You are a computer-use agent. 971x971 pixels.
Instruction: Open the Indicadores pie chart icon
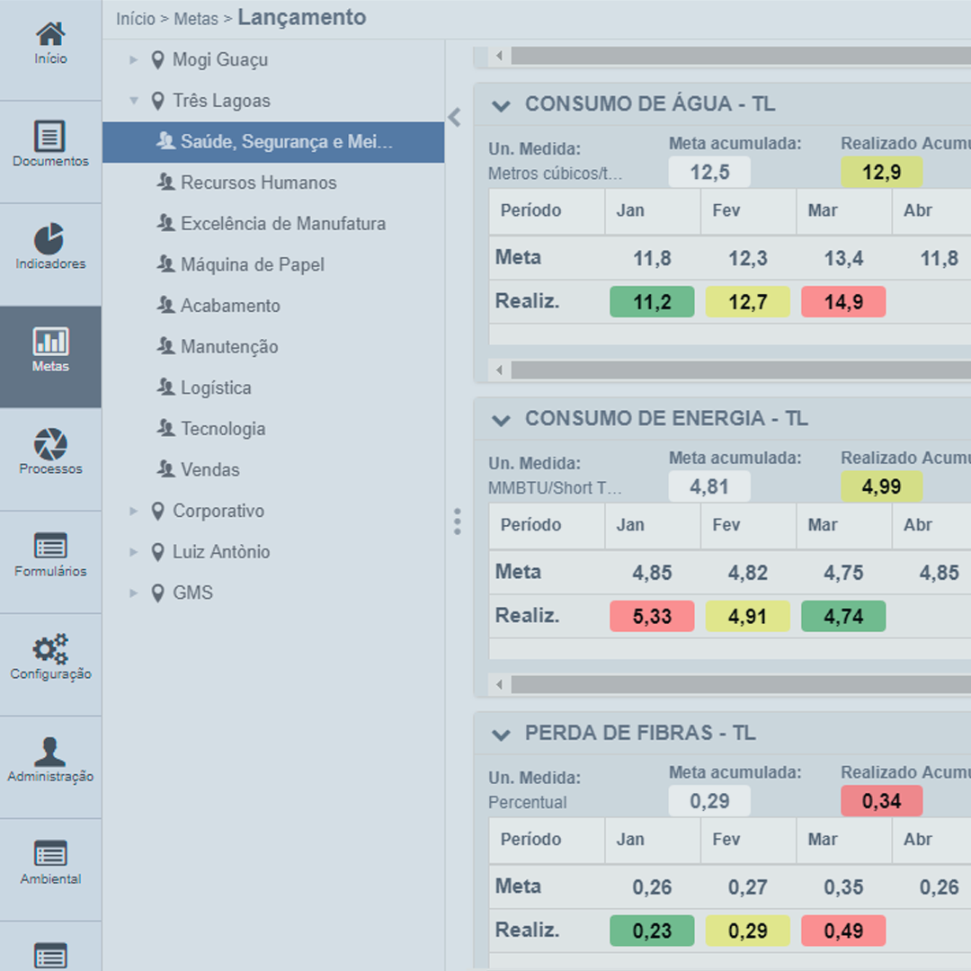(49, 238)
